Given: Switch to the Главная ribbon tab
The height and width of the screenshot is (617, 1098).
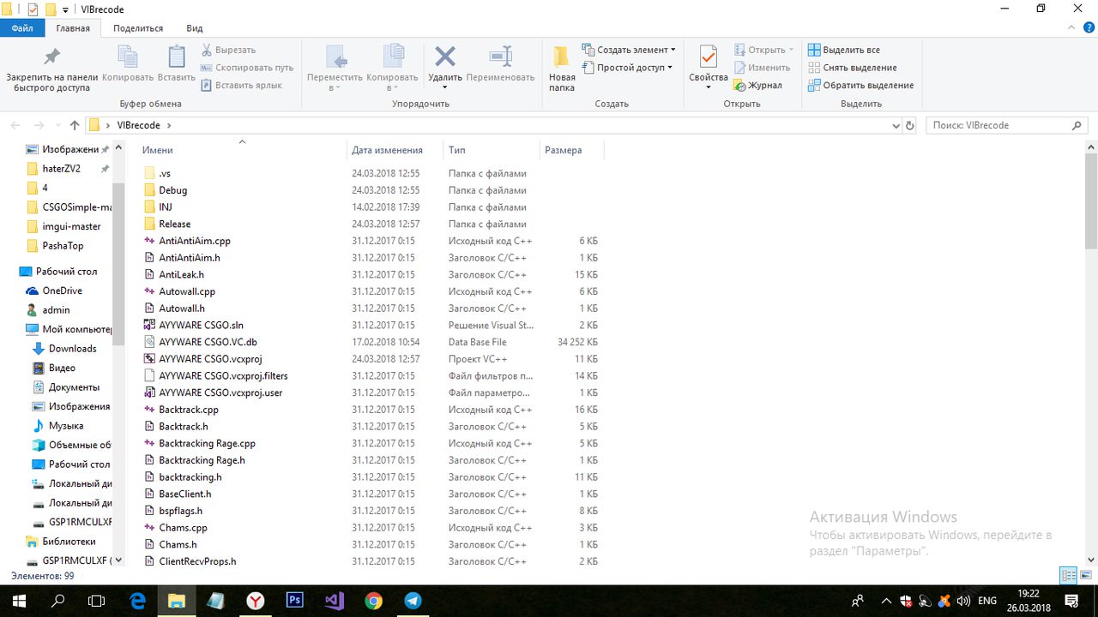Looking at the screenshot, I should [x=73, y=28].
